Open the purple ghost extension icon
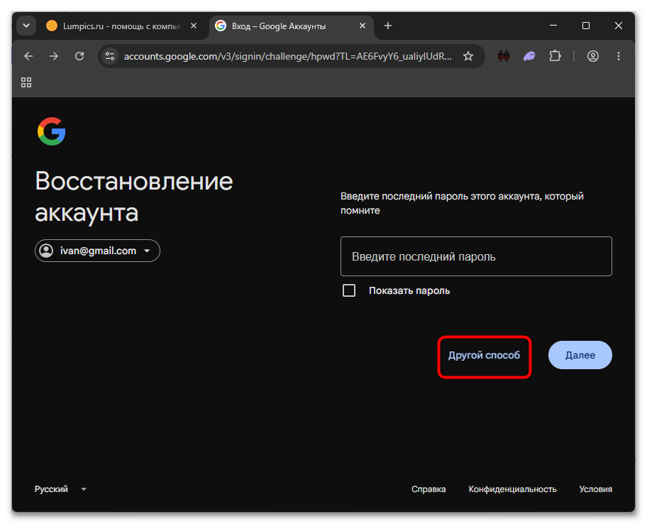This screenshot has height=524, width=647. [x=529, y=56]
